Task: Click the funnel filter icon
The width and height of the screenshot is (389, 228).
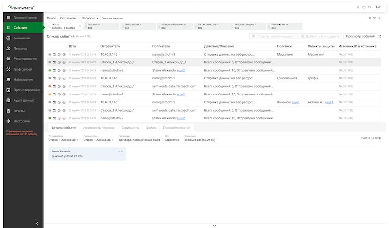Action: point(374,18)
